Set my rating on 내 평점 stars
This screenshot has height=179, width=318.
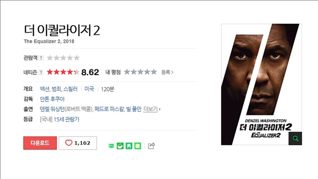140,72
